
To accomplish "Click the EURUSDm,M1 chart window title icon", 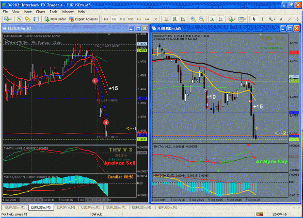I will tap(5, 29).
